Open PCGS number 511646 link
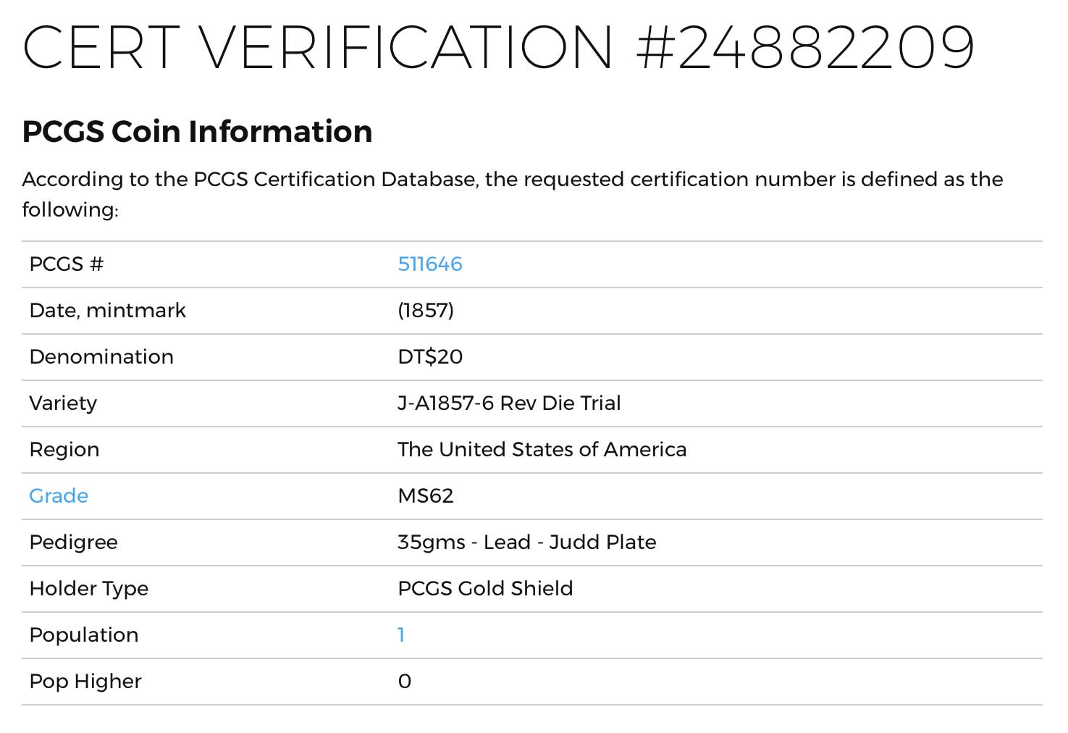Image resolution: width=1068 pixels, height=733 pixels. (x=430, y=264)
